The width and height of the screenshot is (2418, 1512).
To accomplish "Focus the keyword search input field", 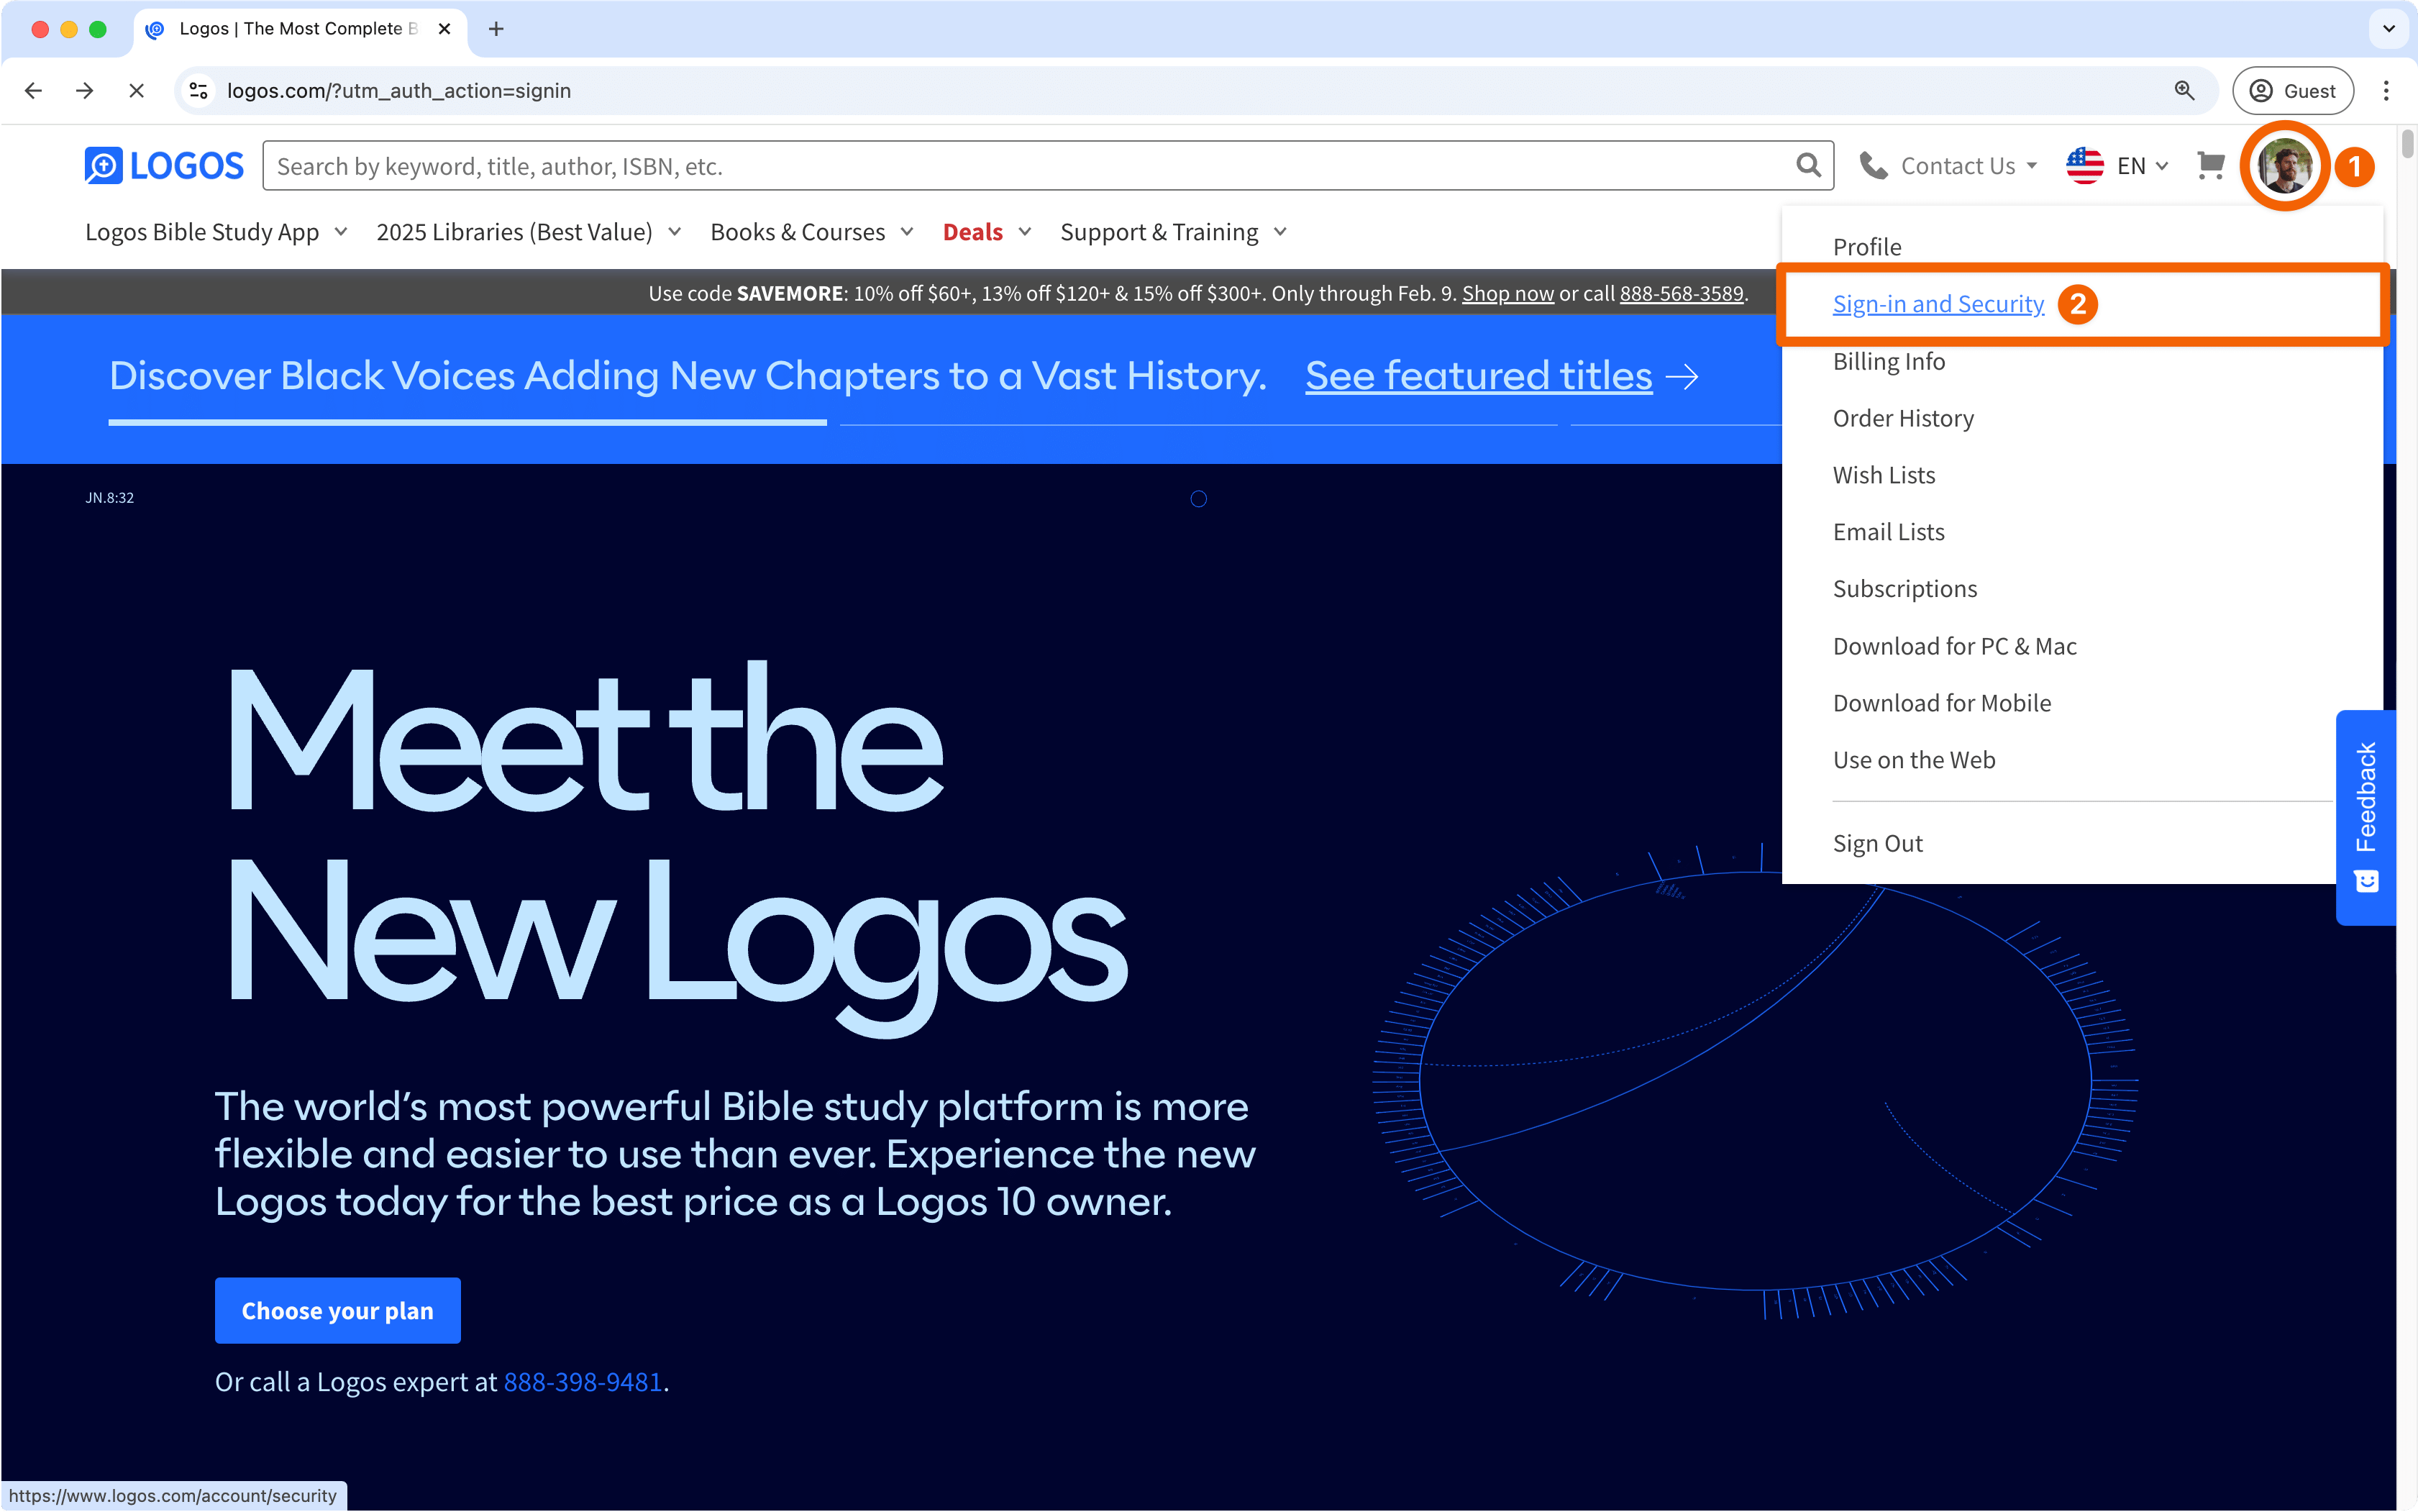I will tap(1030, 166).
